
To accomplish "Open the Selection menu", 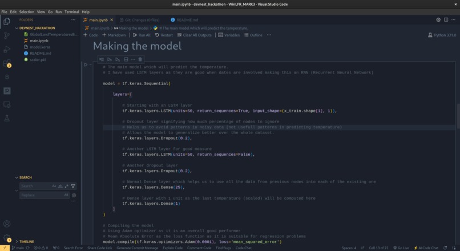I will coord(27,12).
